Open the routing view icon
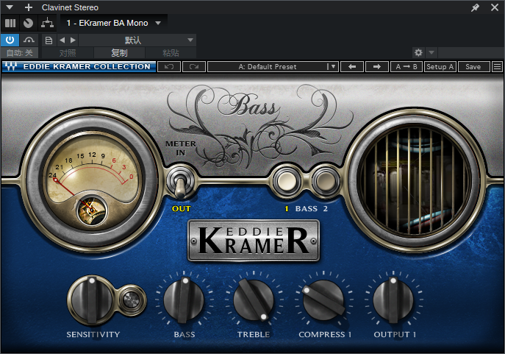 click(47, 24)
